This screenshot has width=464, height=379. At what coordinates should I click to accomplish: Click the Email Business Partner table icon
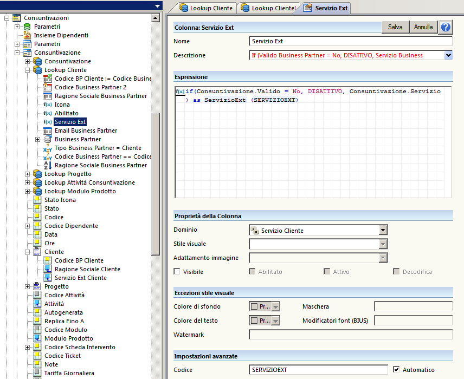(x=48, y=130)
